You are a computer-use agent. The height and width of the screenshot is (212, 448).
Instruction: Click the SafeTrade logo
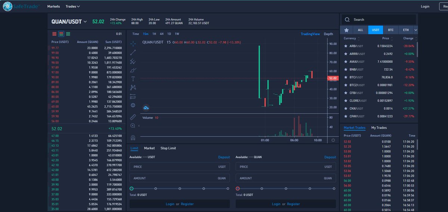(21, 6)
